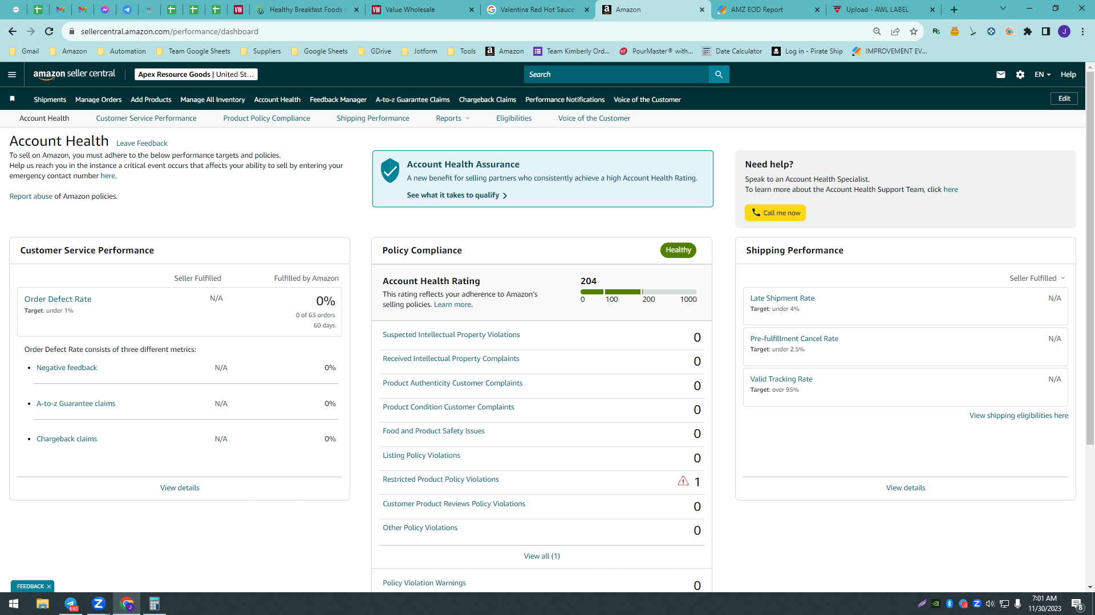Open Telegram from the taskbar
Viewport: 1095px width, 615px height.
71,604
